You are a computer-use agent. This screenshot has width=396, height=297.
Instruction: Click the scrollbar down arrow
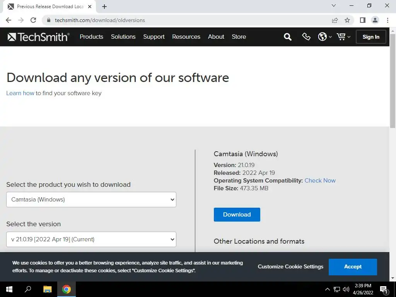[x=393, y=278]
